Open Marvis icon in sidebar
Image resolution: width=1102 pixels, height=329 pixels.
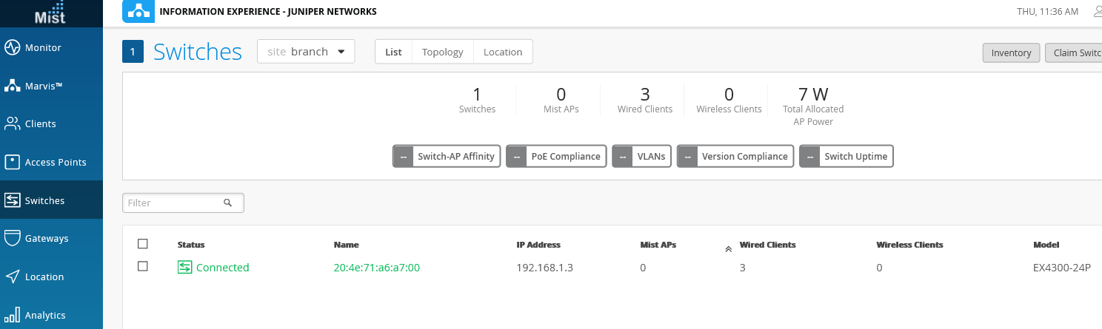tap(12, 86)
